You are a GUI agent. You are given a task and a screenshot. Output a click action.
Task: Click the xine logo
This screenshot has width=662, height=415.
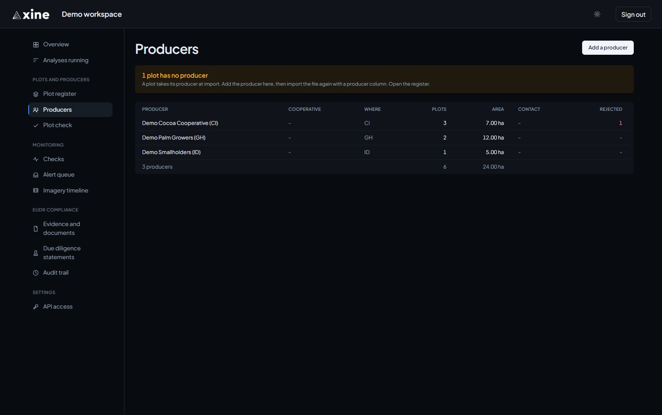pyautogui.click(x=31, y=15)
